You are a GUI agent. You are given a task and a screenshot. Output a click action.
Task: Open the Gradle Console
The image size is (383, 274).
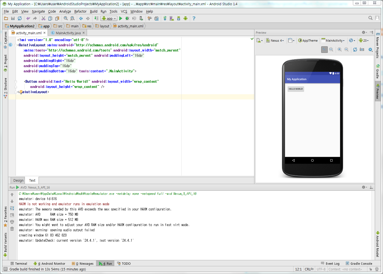pyautogui.click(x=359, y=264)
